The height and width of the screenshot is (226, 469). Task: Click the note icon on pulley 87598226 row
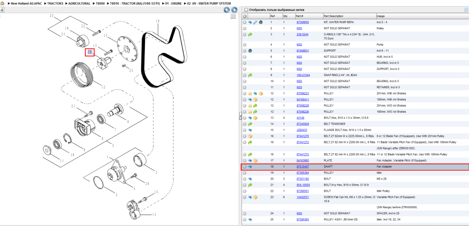[x=250, y=112]
